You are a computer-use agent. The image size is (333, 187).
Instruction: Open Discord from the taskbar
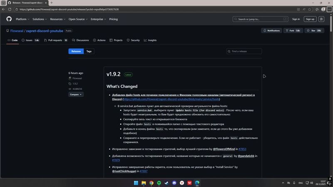tap(174, 183)
